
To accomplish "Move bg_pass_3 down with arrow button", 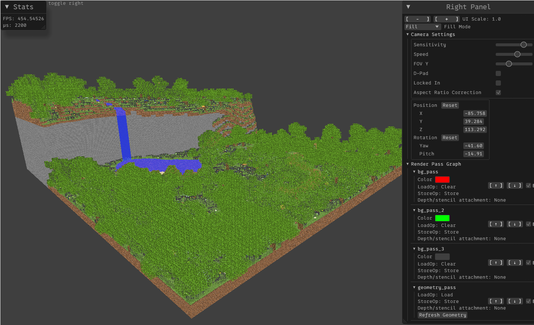I will pyautogui.click(x=514, y=263).
